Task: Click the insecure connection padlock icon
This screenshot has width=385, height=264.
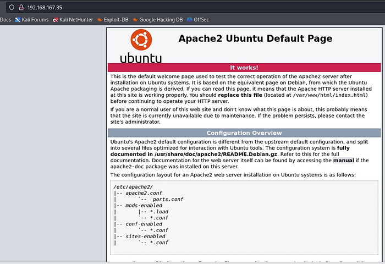Action: tap(21, 8)
